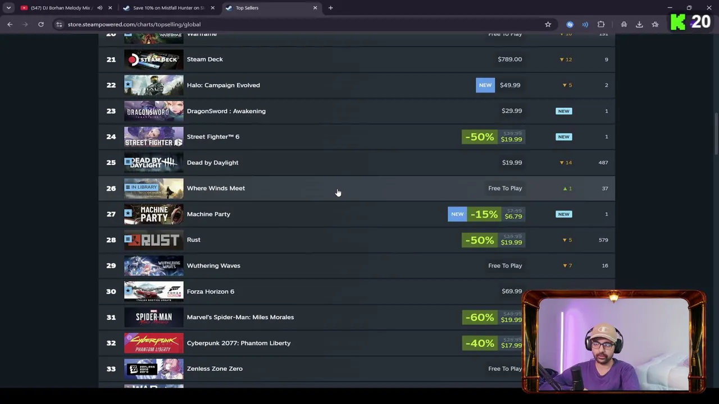Select the Top Sellers tab

tap(272, 8)
